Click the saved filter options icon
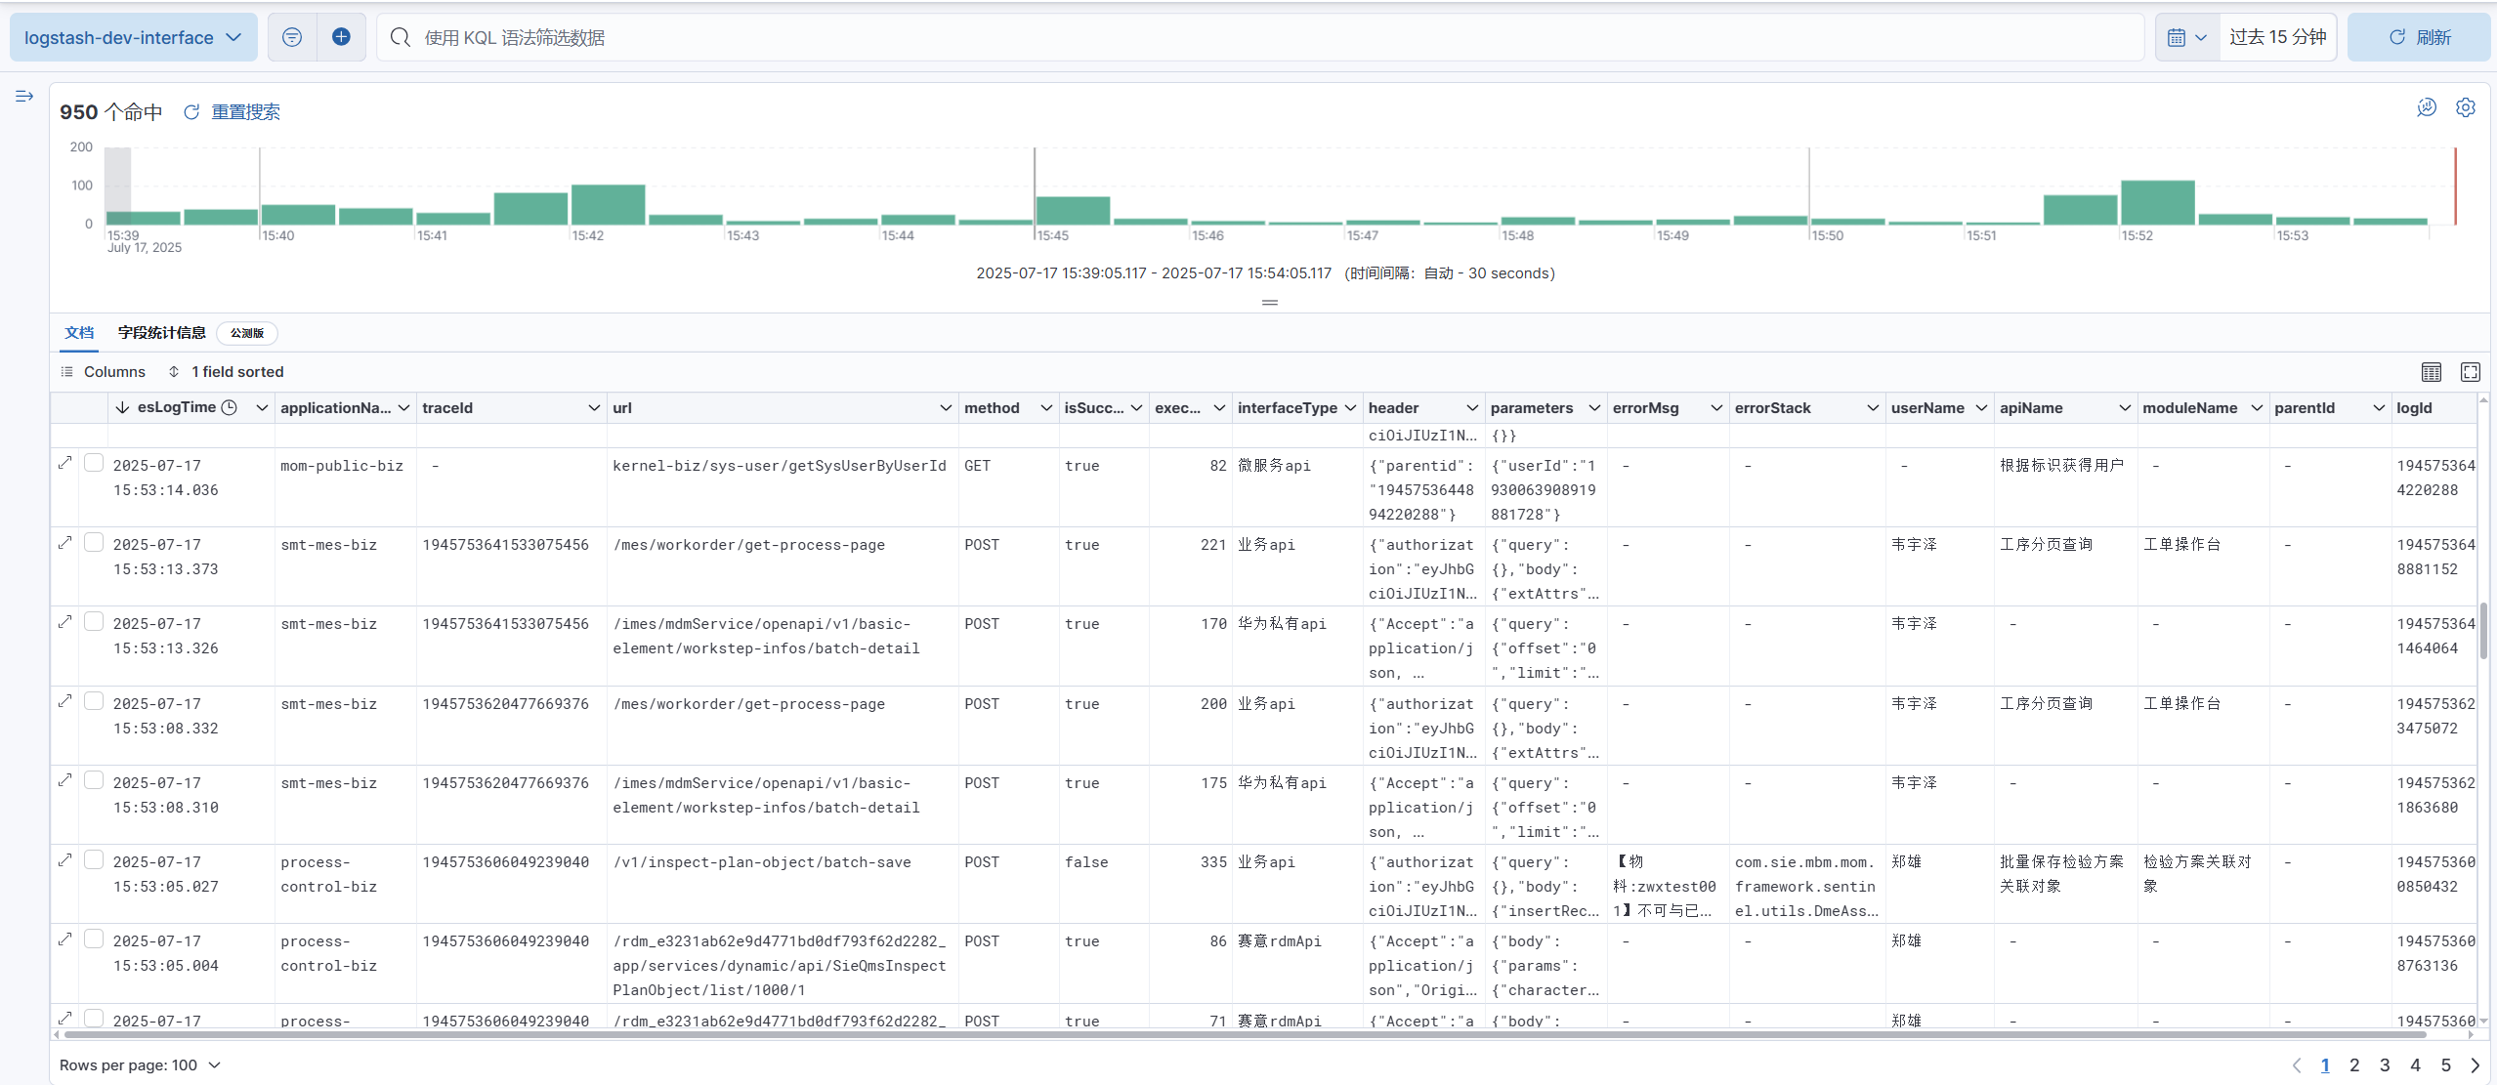2497x1085 pixels. point(291,37)
